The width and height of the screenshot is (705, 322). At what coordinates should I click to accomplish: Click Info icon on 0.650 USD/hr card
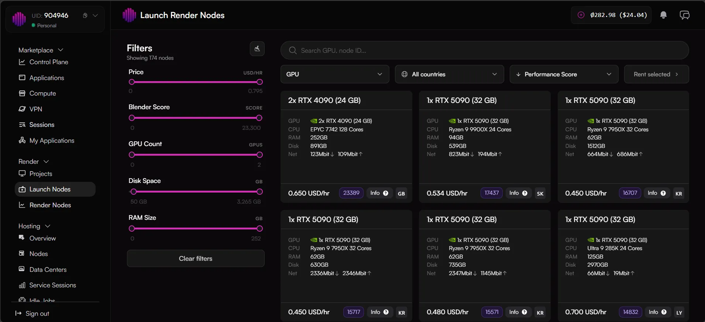coord(386,193)
